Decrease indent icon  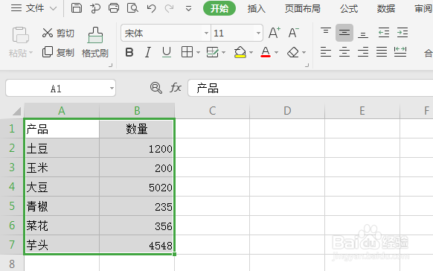click(x=384, y=33)
